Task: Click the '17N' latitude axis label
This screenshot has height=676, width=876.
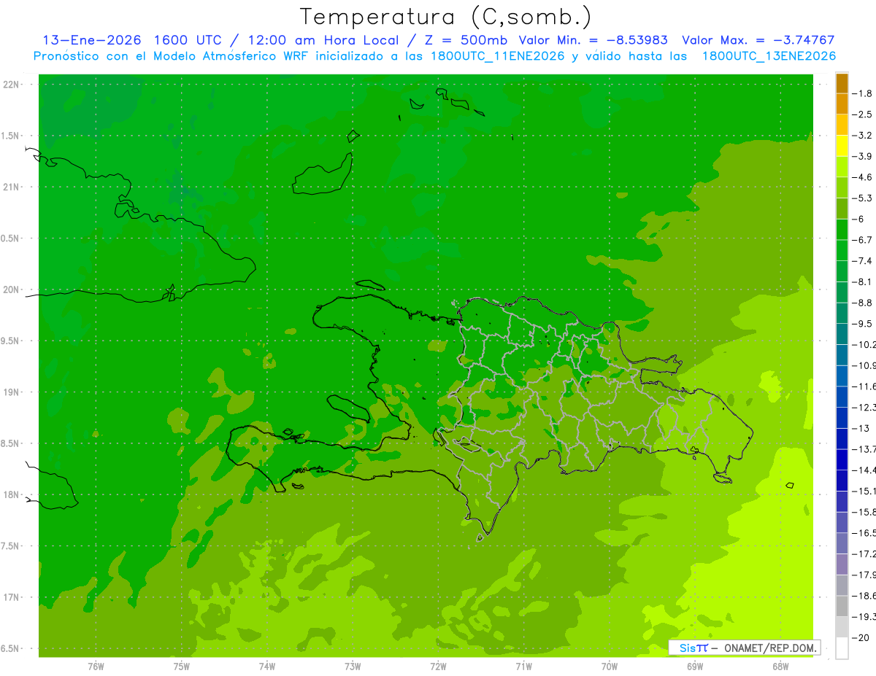Action: [x=12, y=597]
